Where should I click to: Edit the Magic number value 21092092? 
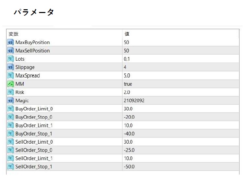[x=134, y=100]
